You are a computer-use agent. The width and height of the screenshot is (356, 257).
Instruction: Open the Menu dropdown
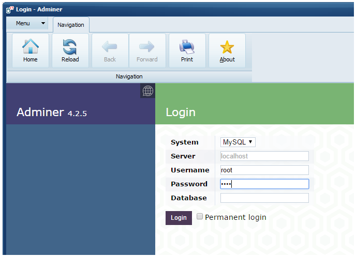(27, 23)
